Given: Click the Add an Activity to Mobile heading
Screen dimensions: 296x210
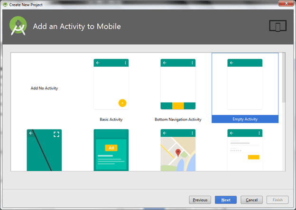Looking at the screenshot, I should point(77,26).
